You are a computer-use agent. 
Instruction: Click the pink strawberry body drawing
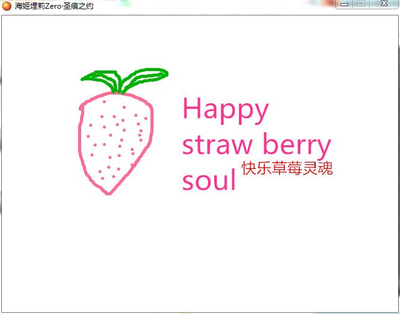click(116, 143)
